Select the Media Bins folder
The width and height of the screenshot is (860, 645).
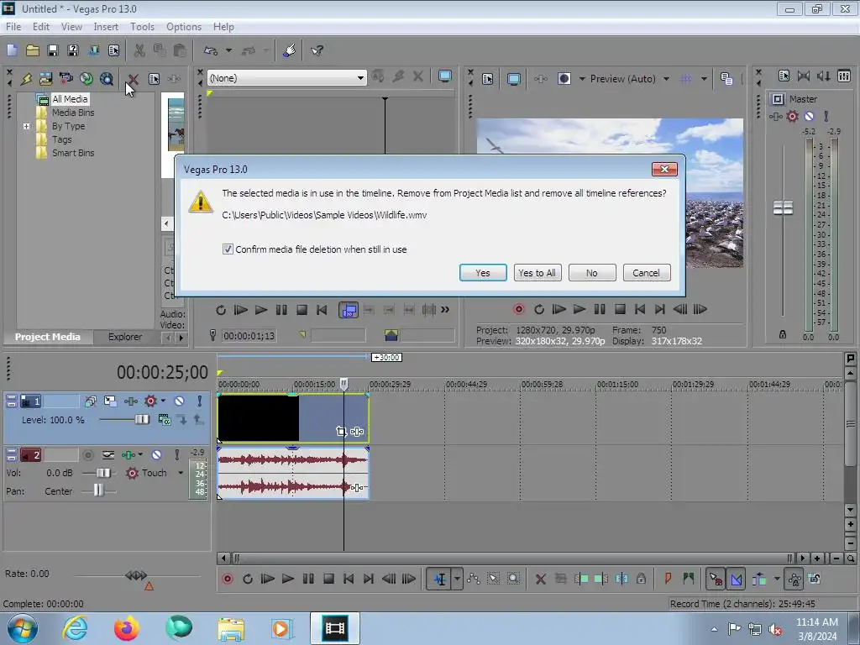[73, 113]
